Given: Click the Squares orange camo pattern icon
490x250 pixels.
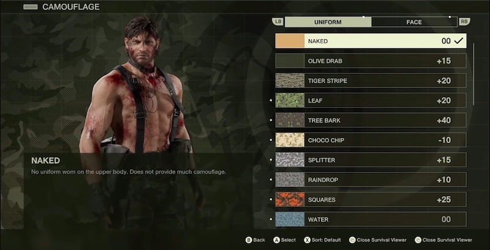Looking at the screenshot, I should click(x=290, y=199).
